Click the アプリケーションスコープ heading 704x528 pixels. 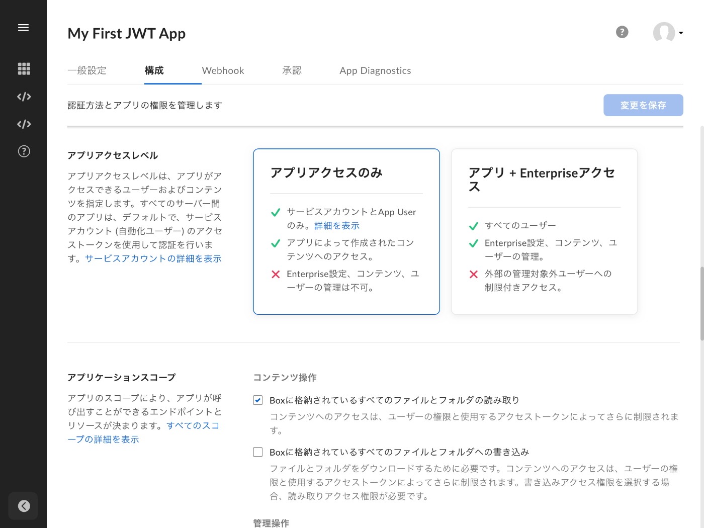pos(122,378)
